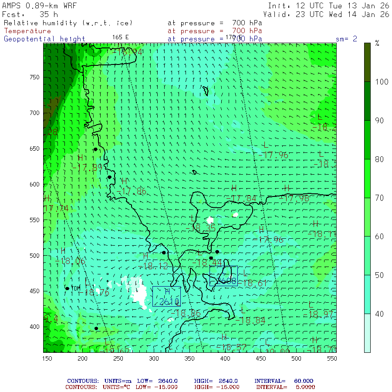Click the 'sm= 2' smoothing label
The image size is (392, 392).
click(x=346, y=39)
